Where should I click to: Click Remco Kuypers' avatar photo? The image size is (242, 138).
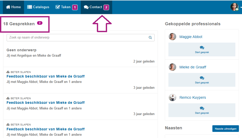172,97
